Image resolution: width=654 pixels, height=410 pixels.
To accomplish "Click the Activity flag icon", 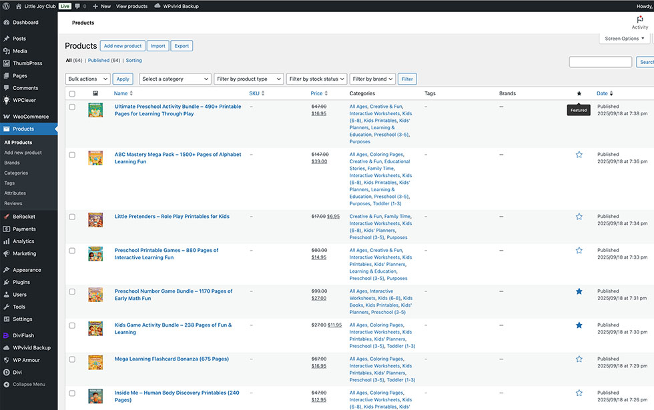I will pos(640,20).
